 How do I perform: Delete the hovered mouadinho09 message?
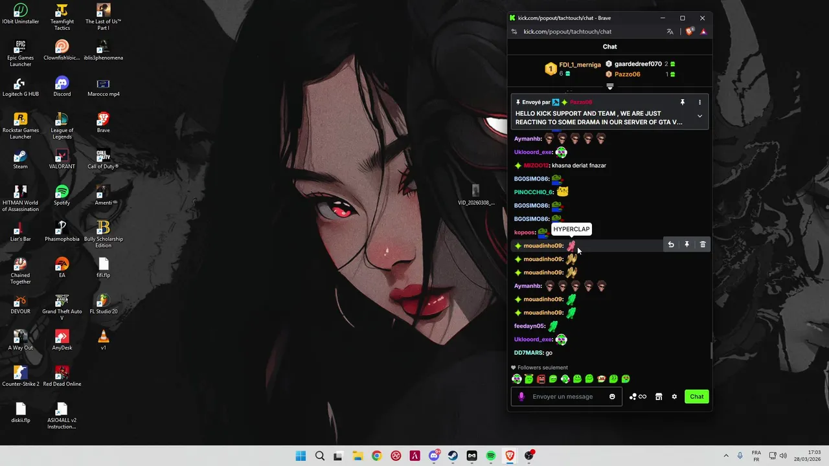[703, 245]
